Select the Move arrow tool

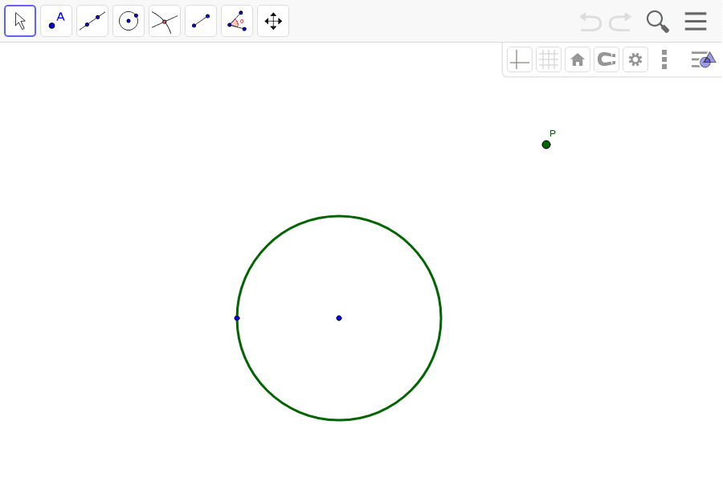pyautogui.click(x=20, y=21)
